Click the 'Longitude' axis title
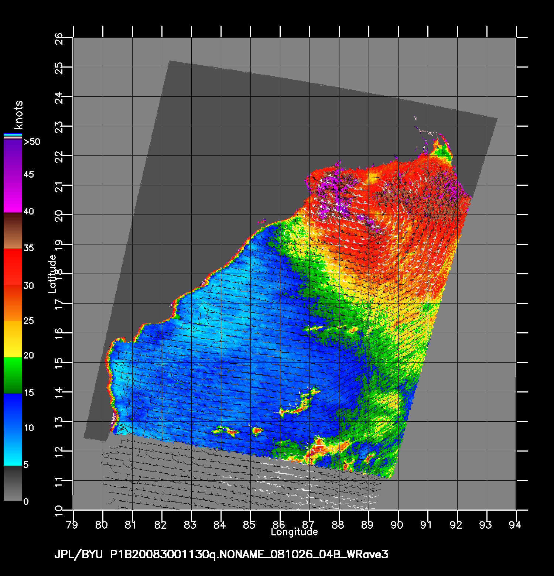Screen dimensions: 554x576 coord(294,532)
